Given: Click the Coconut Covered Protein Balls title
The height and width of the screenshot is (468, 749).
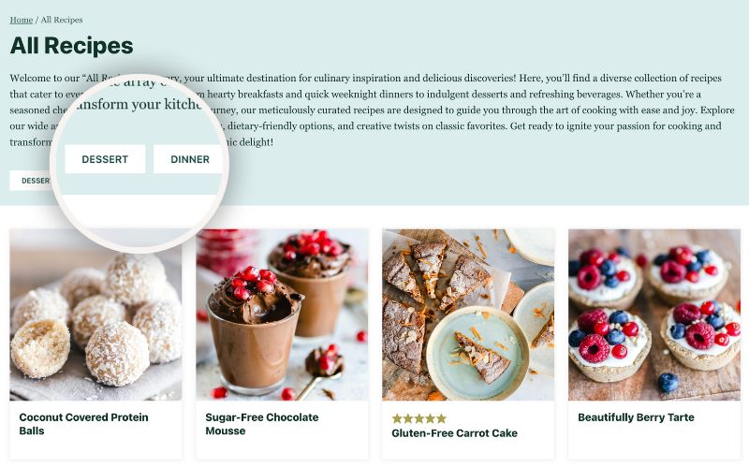Looking at the screenshot, I should coord(83,424).
